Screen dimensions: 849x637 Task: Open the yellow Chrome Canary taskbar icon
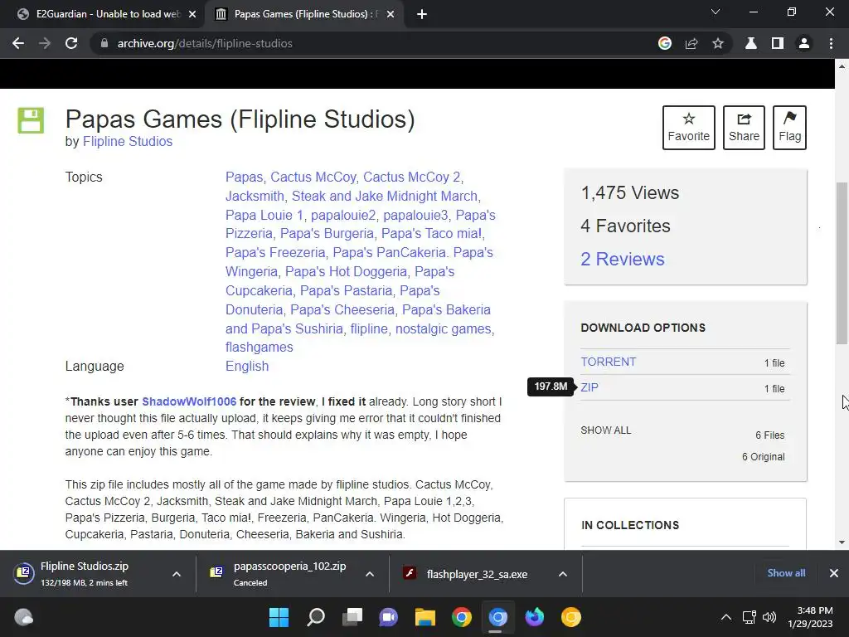[570, 617]
